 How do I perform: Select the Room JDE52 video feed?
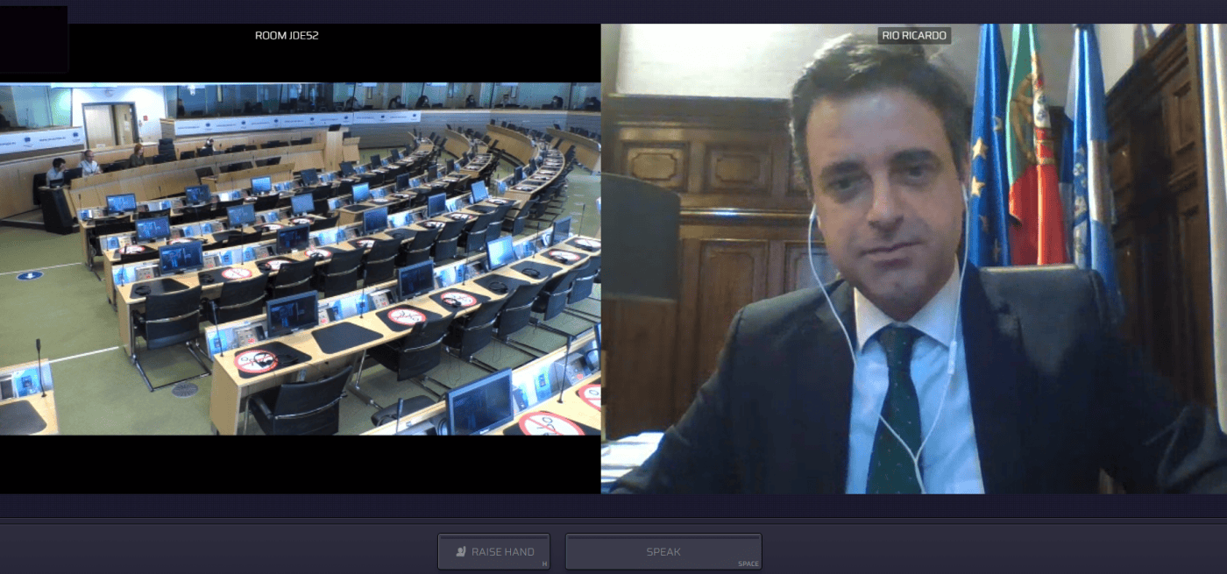click(300, 259)
